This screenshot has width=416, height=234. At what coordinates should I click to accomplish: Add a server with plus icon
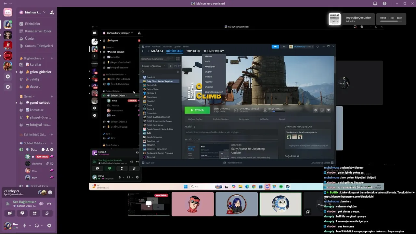point(8,76)
